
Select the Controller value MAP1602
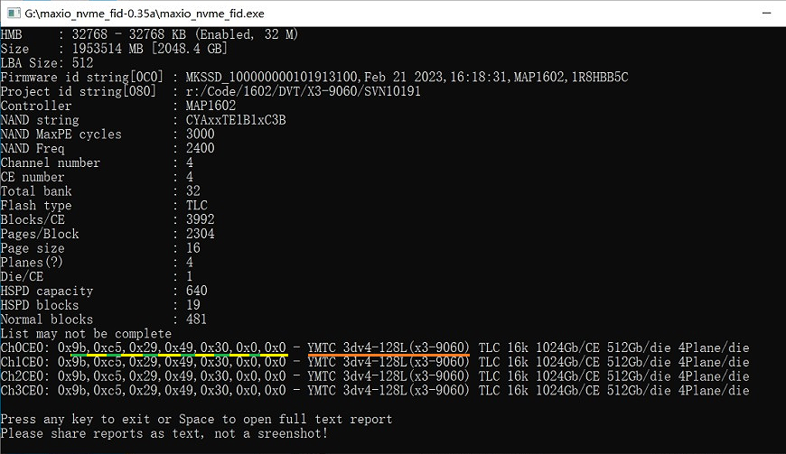click(211, 106)
